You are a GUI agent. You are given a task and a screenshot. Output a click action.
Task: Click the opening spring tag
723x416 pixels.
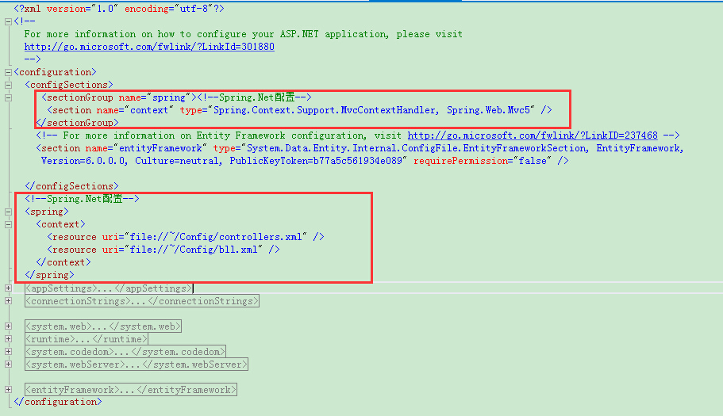pos(47,212)
